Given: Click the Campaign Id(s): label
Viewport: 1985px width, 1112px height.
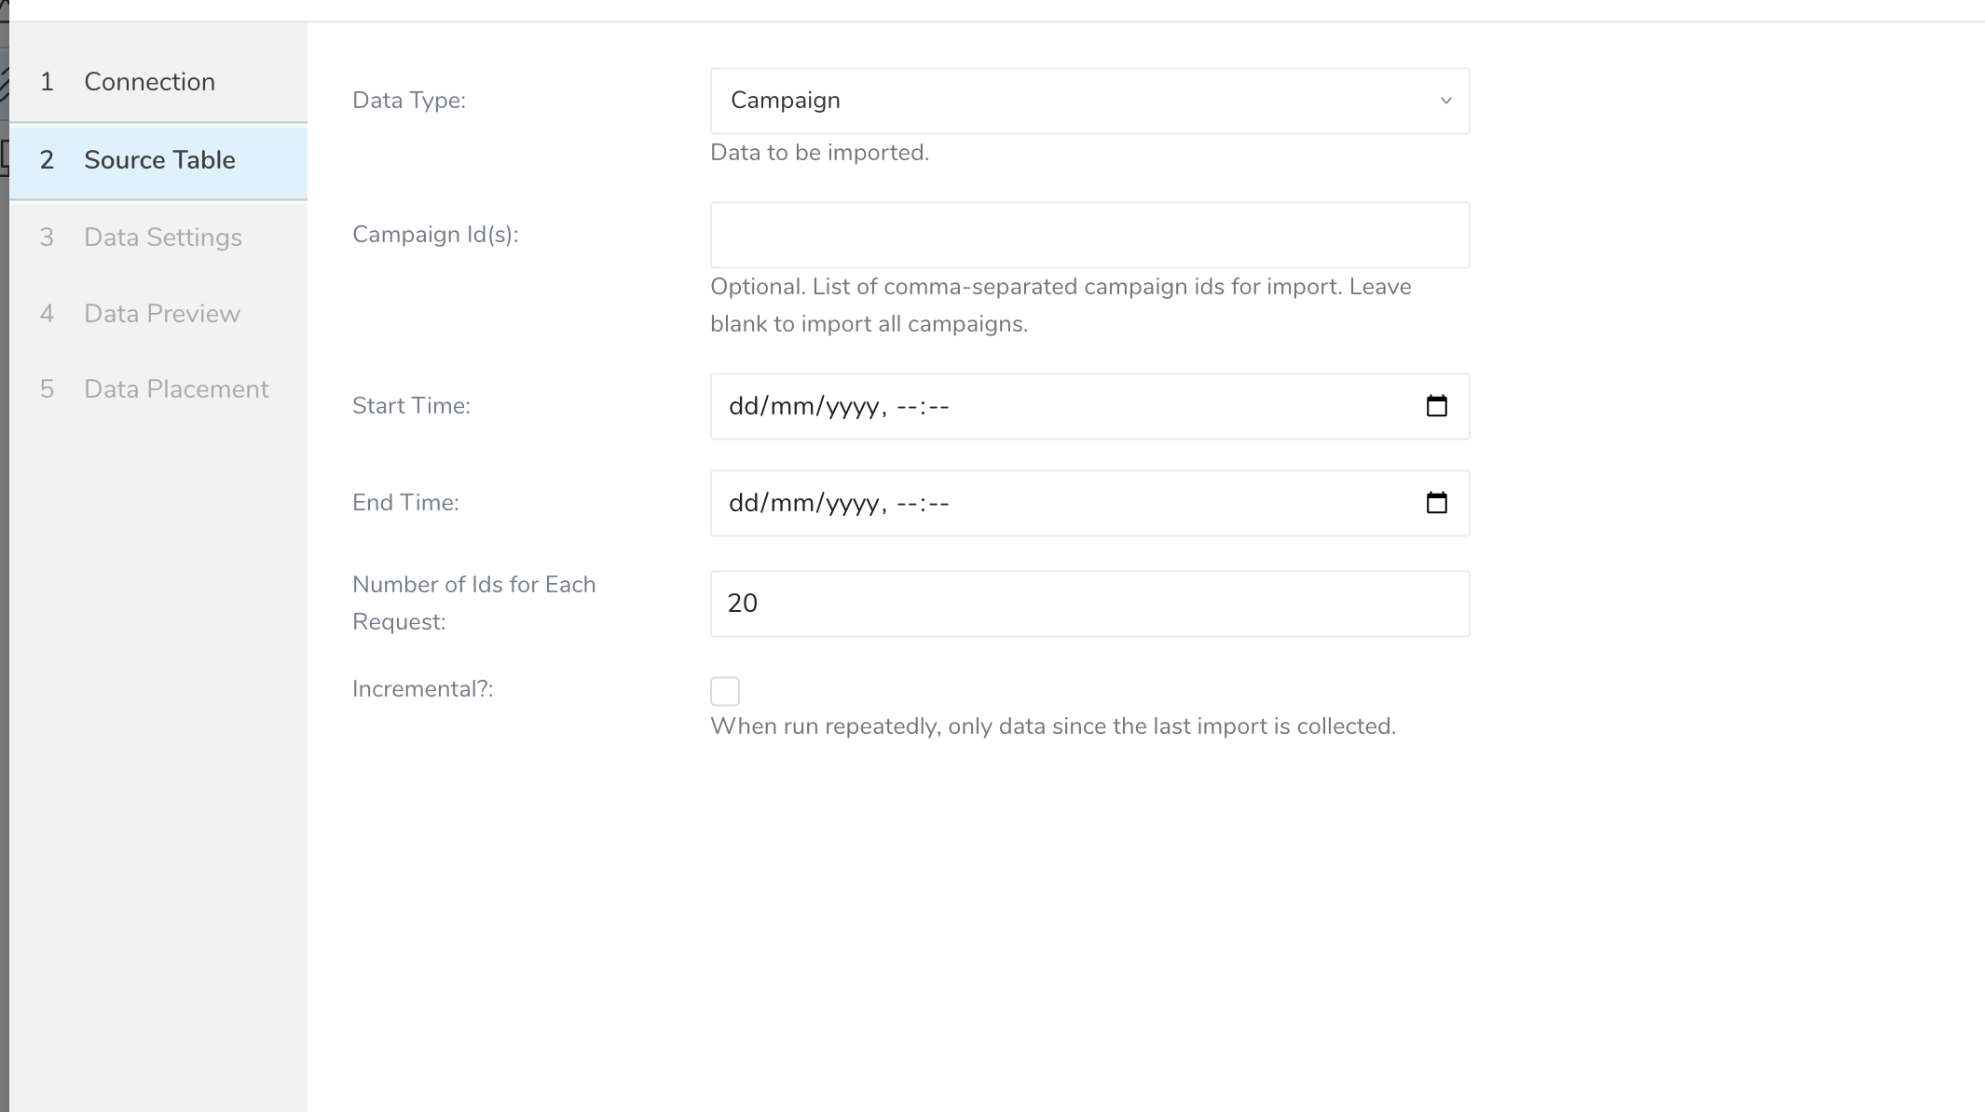Looking at the screenshot, I should coord(434,235).
